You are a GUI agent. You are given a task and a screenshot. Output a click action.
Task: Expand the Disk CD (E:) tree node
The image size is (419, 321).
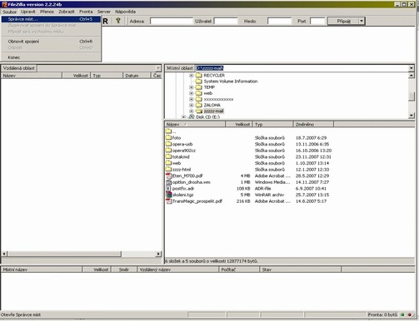pos(183,117)
